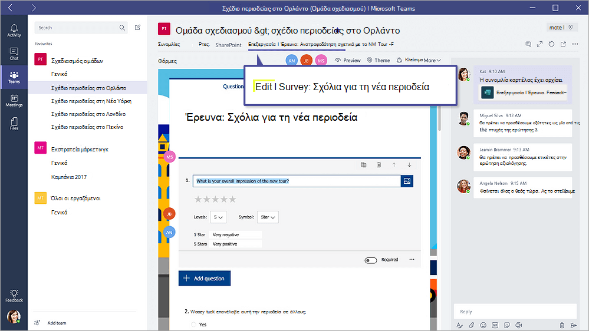The width and height of the screenshot is (589, 331).
Task: Open the Activity feed
Action: click(x=14, y=31)
